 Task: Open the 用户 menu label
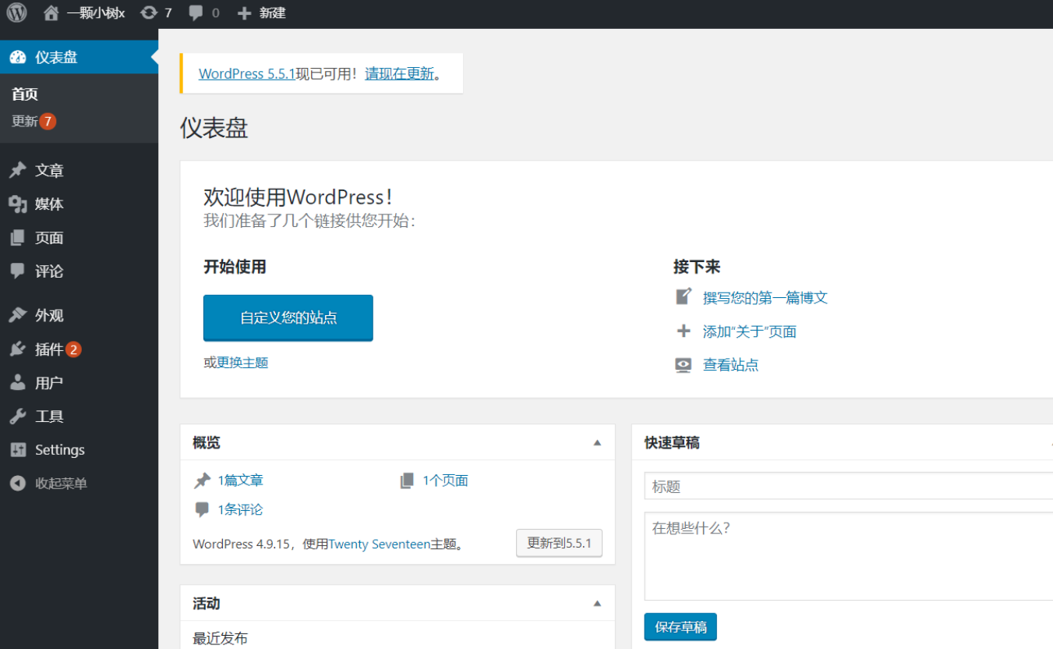pos(49,383)
